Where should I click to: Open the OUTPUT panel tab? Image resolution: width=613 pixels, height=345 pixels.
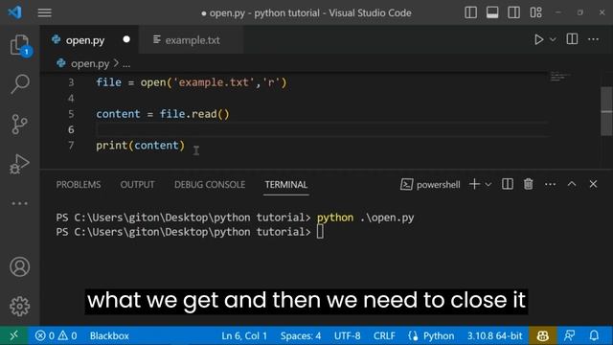click(x=137, y=185)
